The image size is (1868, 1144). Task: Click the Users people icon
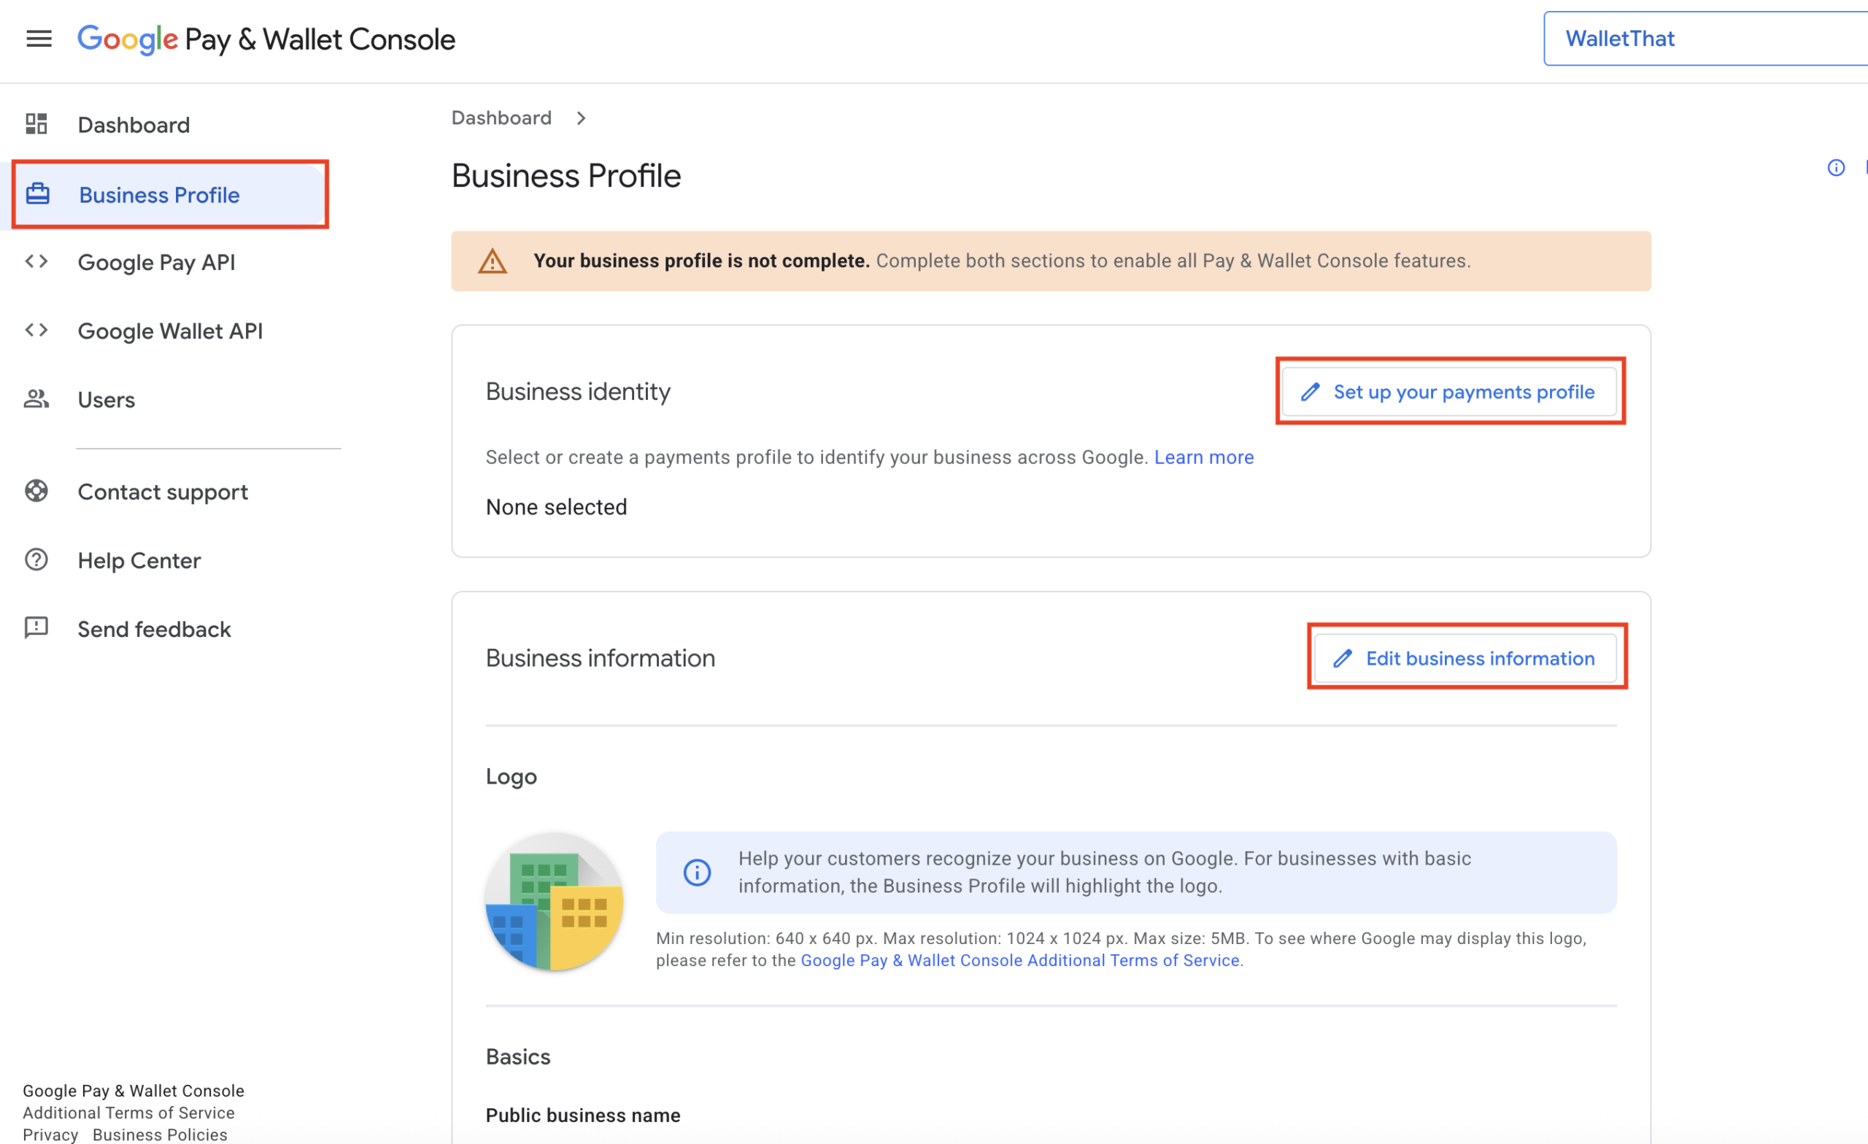pos(36,399)
